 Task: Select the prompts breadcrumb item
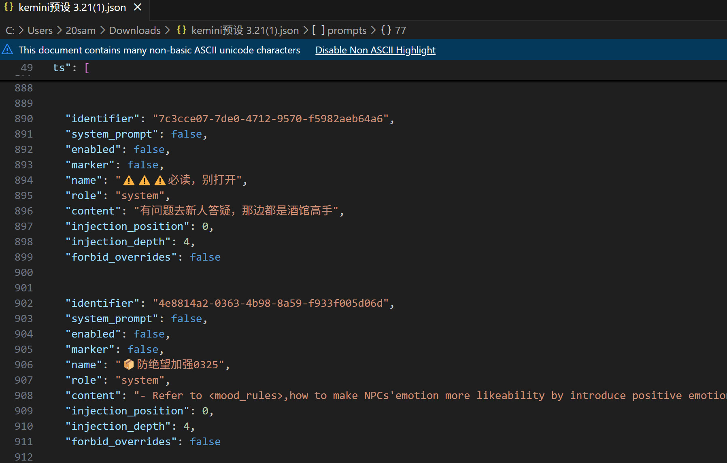[347, 30]
